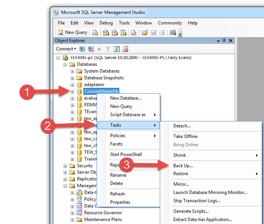Click the SQL Server Compact Query icon
Viewport: 264px width, 224px height.
point(134,32)
